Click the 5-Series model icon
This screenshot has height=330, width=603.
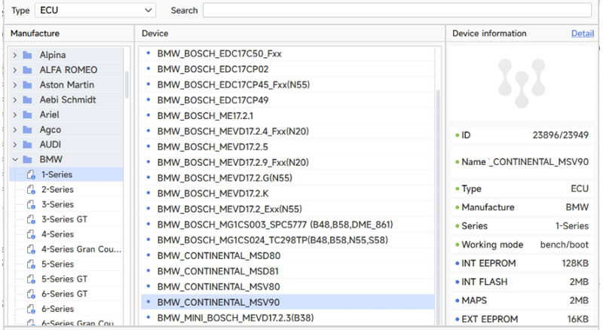(x=31, y=264)
